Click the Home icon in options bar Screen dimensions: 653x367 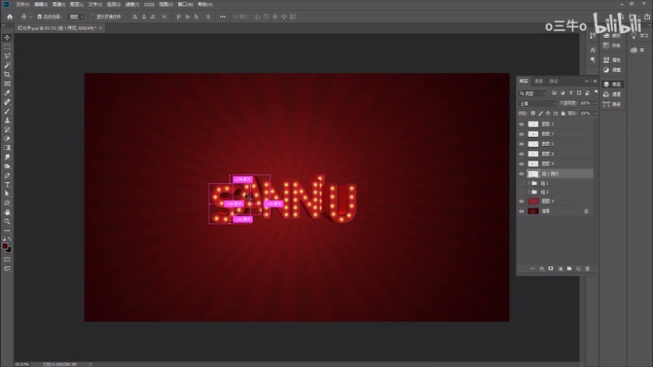tap(10, 16)
